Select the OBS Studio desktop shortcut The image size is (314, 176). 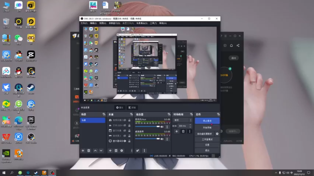click(31, 138)
